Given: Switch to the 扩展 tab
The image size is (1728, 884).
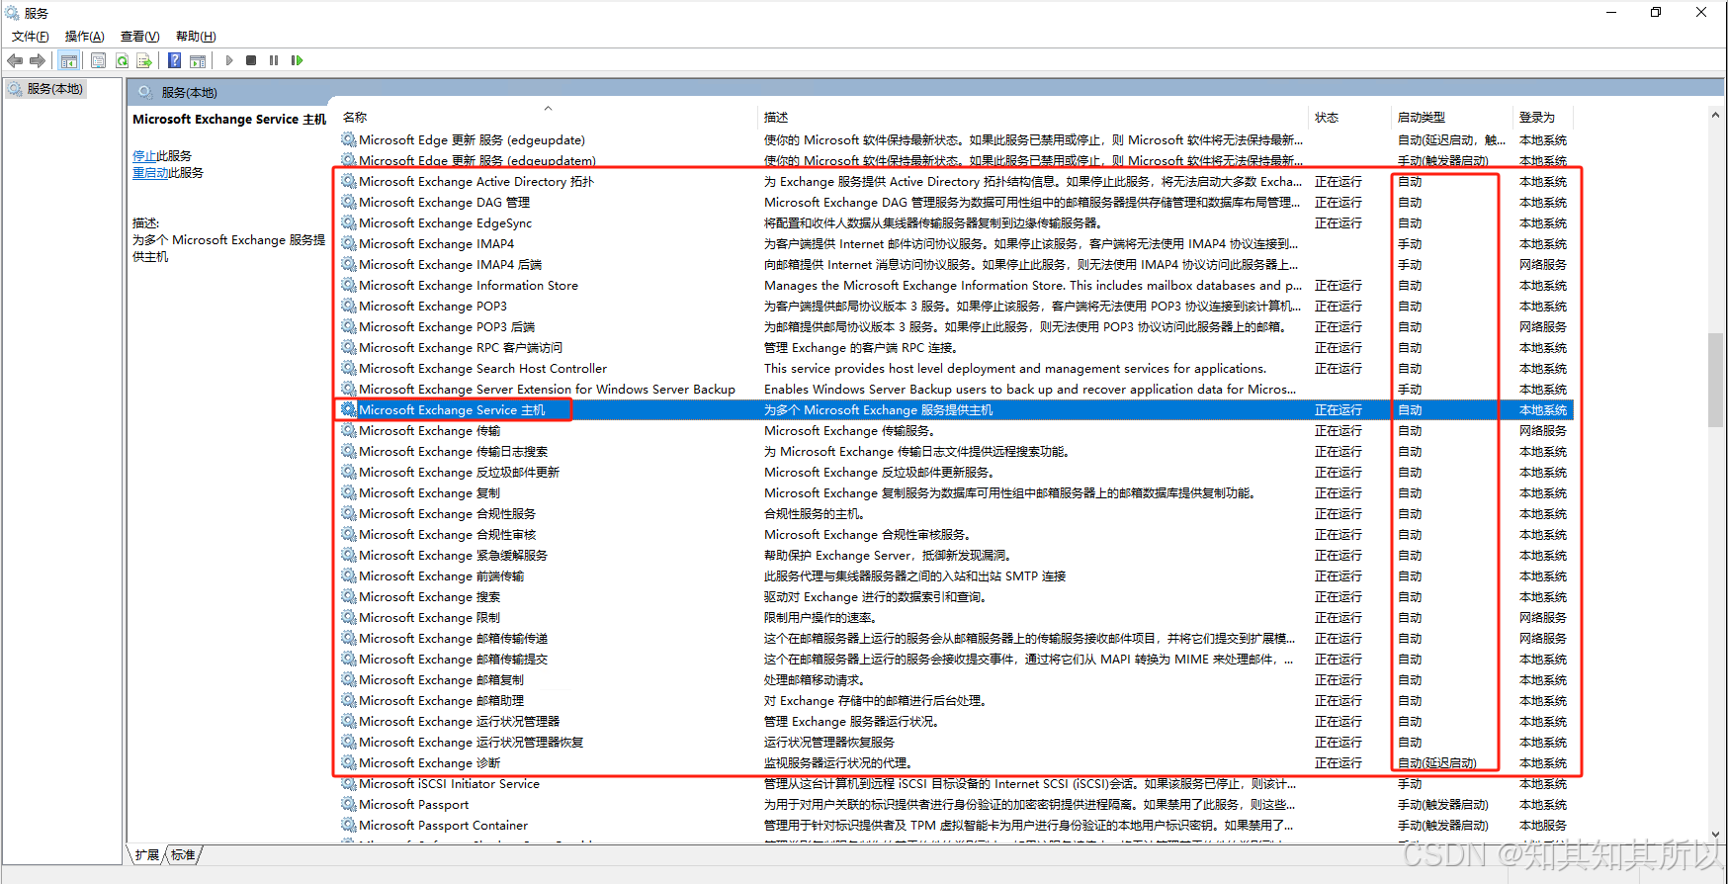Looking at the screenshot, I should [x=147, y=854].
